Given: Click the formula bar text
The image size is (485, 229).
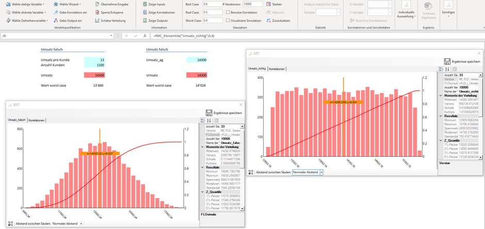Looking at the screenshot, I should pos(184,36).
